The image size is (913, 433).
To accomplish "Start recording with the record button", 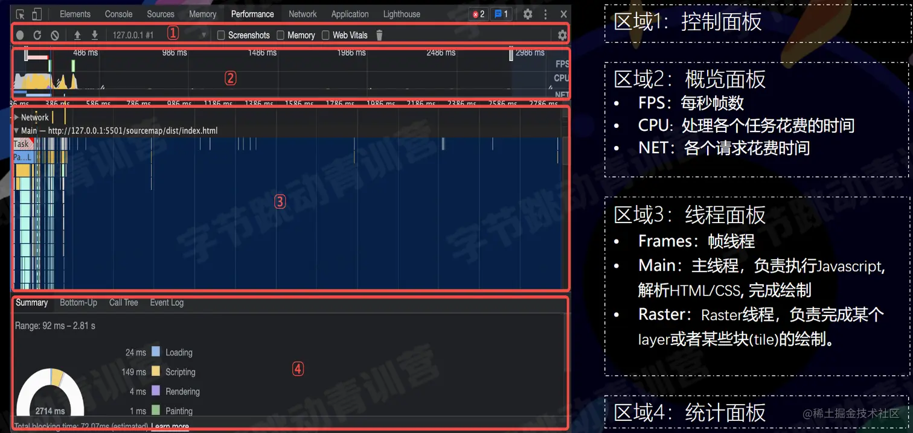I will 20,36.
